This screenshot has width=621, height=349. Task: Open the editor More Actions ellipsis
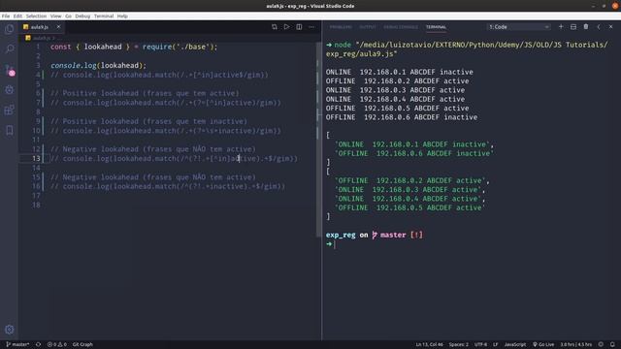point(311,27)
